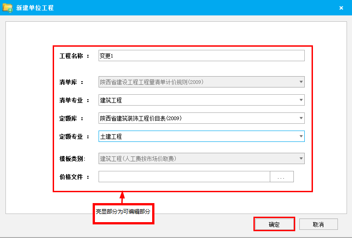Expand the 清单专业 dropdown showing 建筑工程
This screenshot has width=352, height=238.
point(301,100)
